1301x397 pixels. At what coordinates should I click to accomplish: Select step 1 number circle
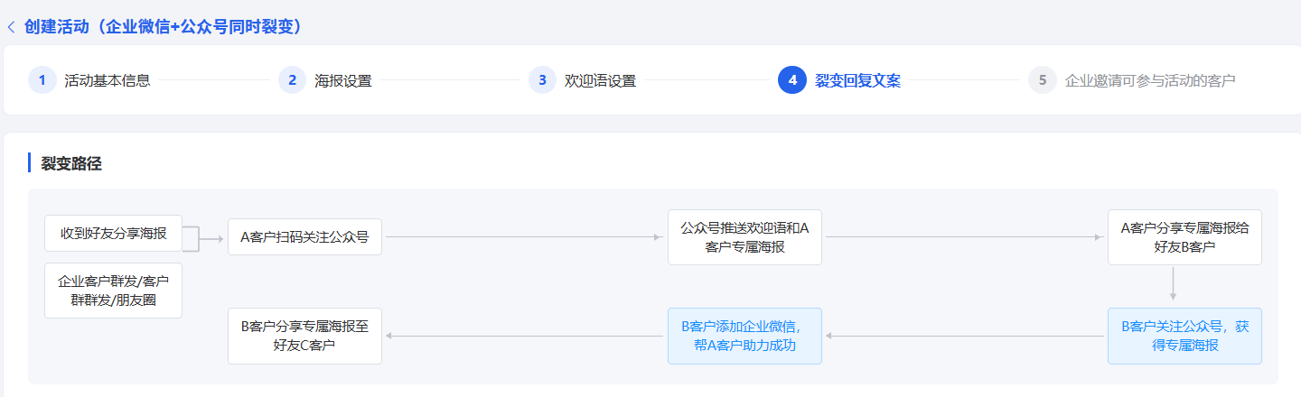pos(42,79)
